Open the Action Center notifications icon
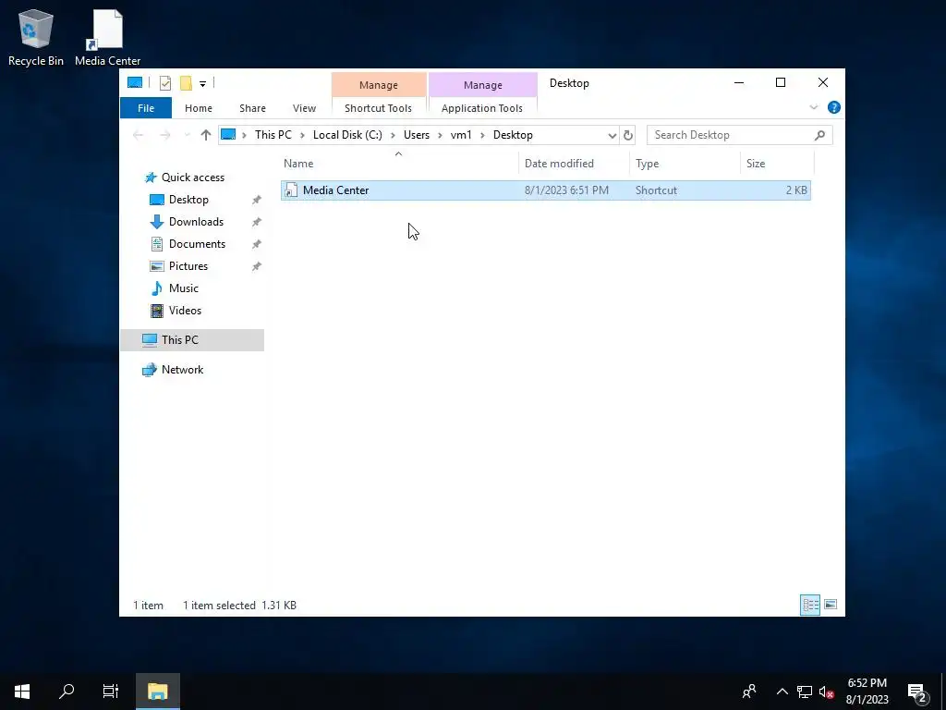946x710 pixels. (x=917, y=692)
